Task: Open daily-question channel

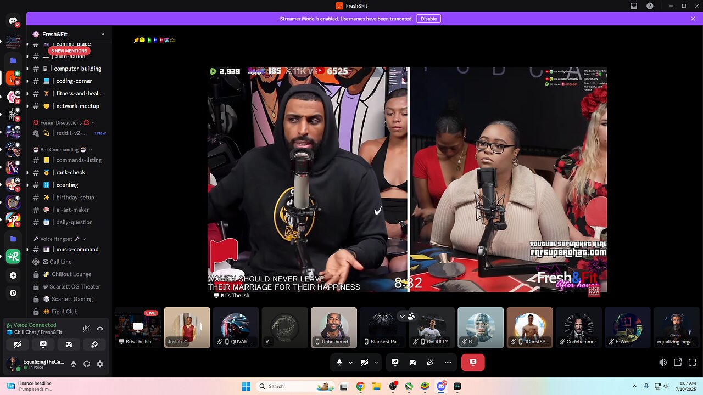Action: click(x=69, y=222)
